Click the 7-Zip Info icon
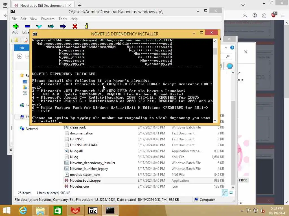 pyautogui.click(x=87, y=26)
